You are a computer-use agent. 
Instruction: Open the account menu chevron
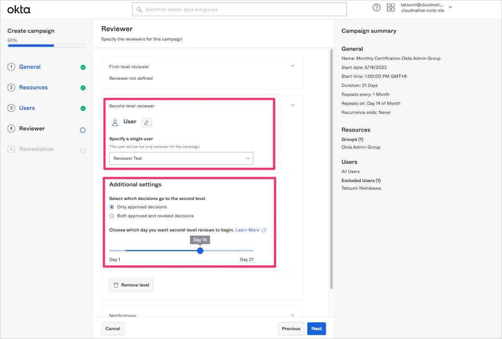pyautogui.click(x=450, y=8)
